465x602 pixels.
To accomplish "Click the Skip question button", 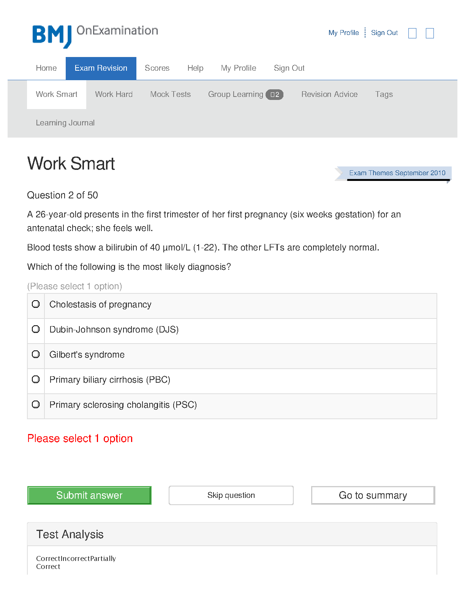I will point(231,495).
